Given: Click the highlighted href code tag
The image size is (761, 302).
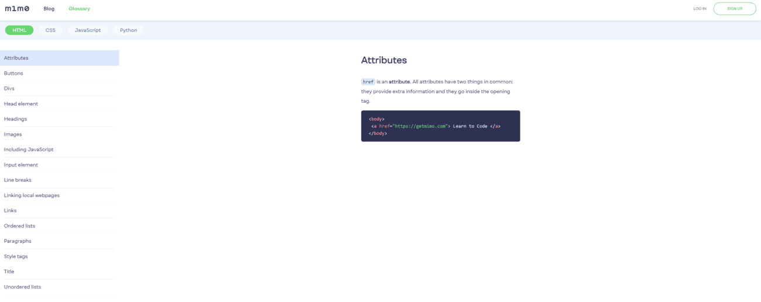Looking at the screenshot, I should (368, 82).
